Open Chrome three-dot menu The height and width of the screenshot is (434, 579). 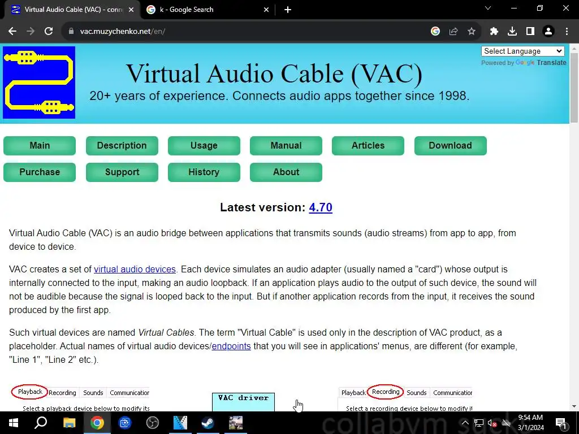coord(567,32)
